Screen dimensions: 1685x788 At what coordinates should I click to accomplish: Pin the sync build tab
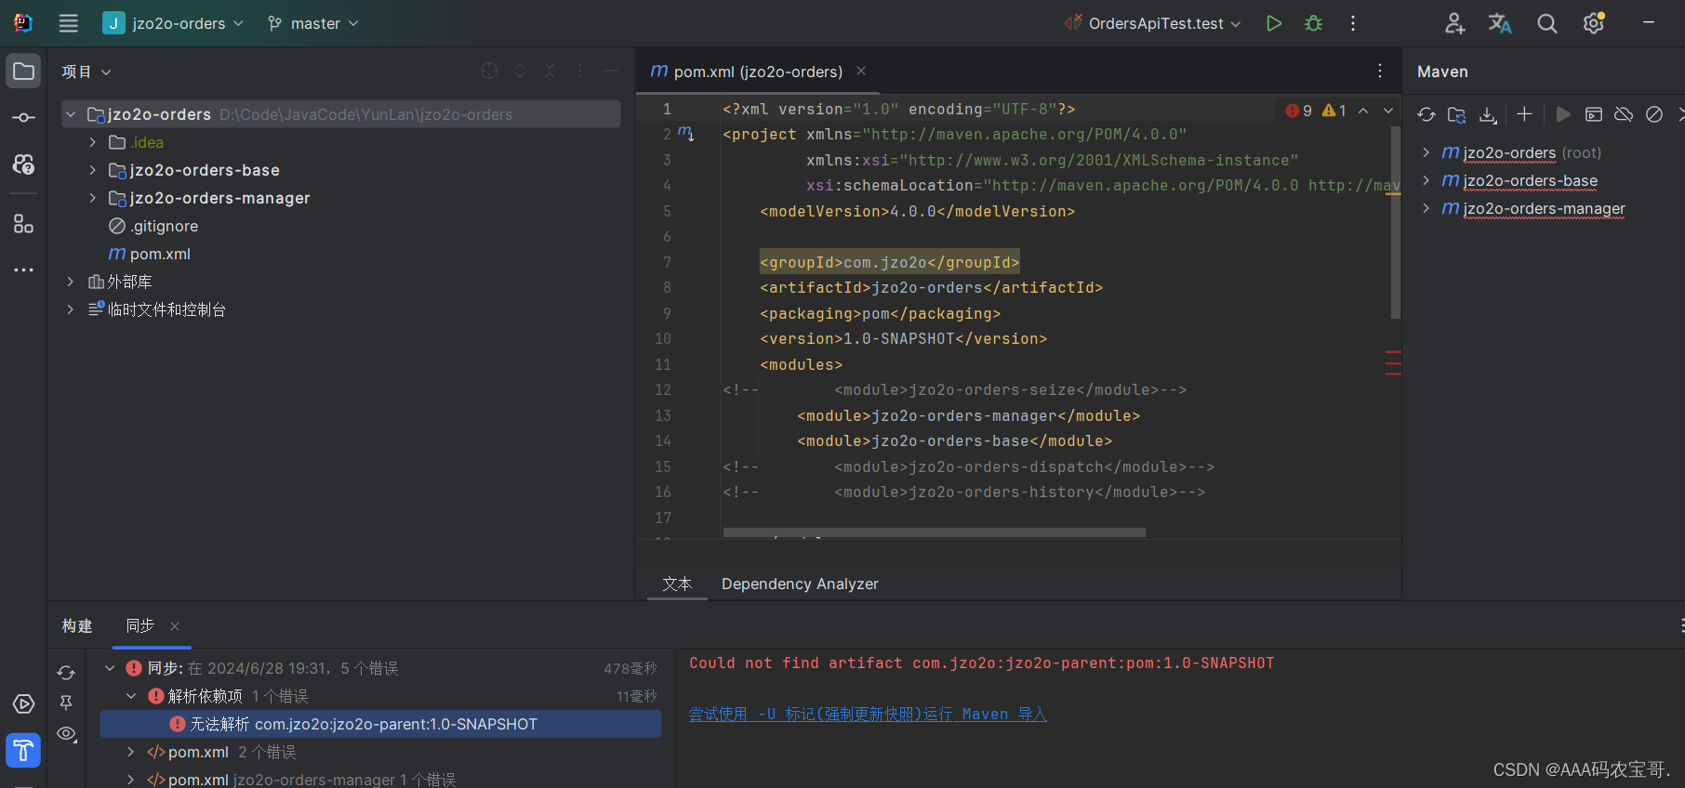coord(66,703)
